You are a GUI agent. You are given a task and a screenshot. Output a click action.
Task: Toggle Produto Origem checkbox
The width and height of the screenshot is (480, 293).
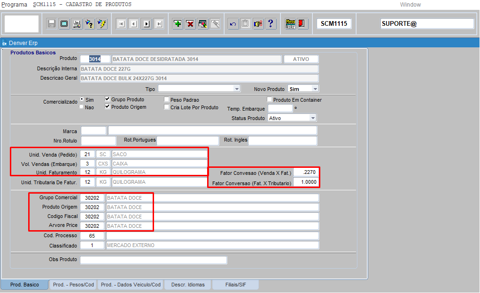click(x=107, y=106)
